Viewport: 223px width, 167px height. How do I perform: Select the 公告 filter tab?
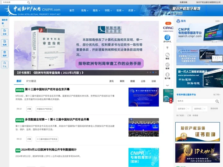pyautogui.click(x=143, y=81)
